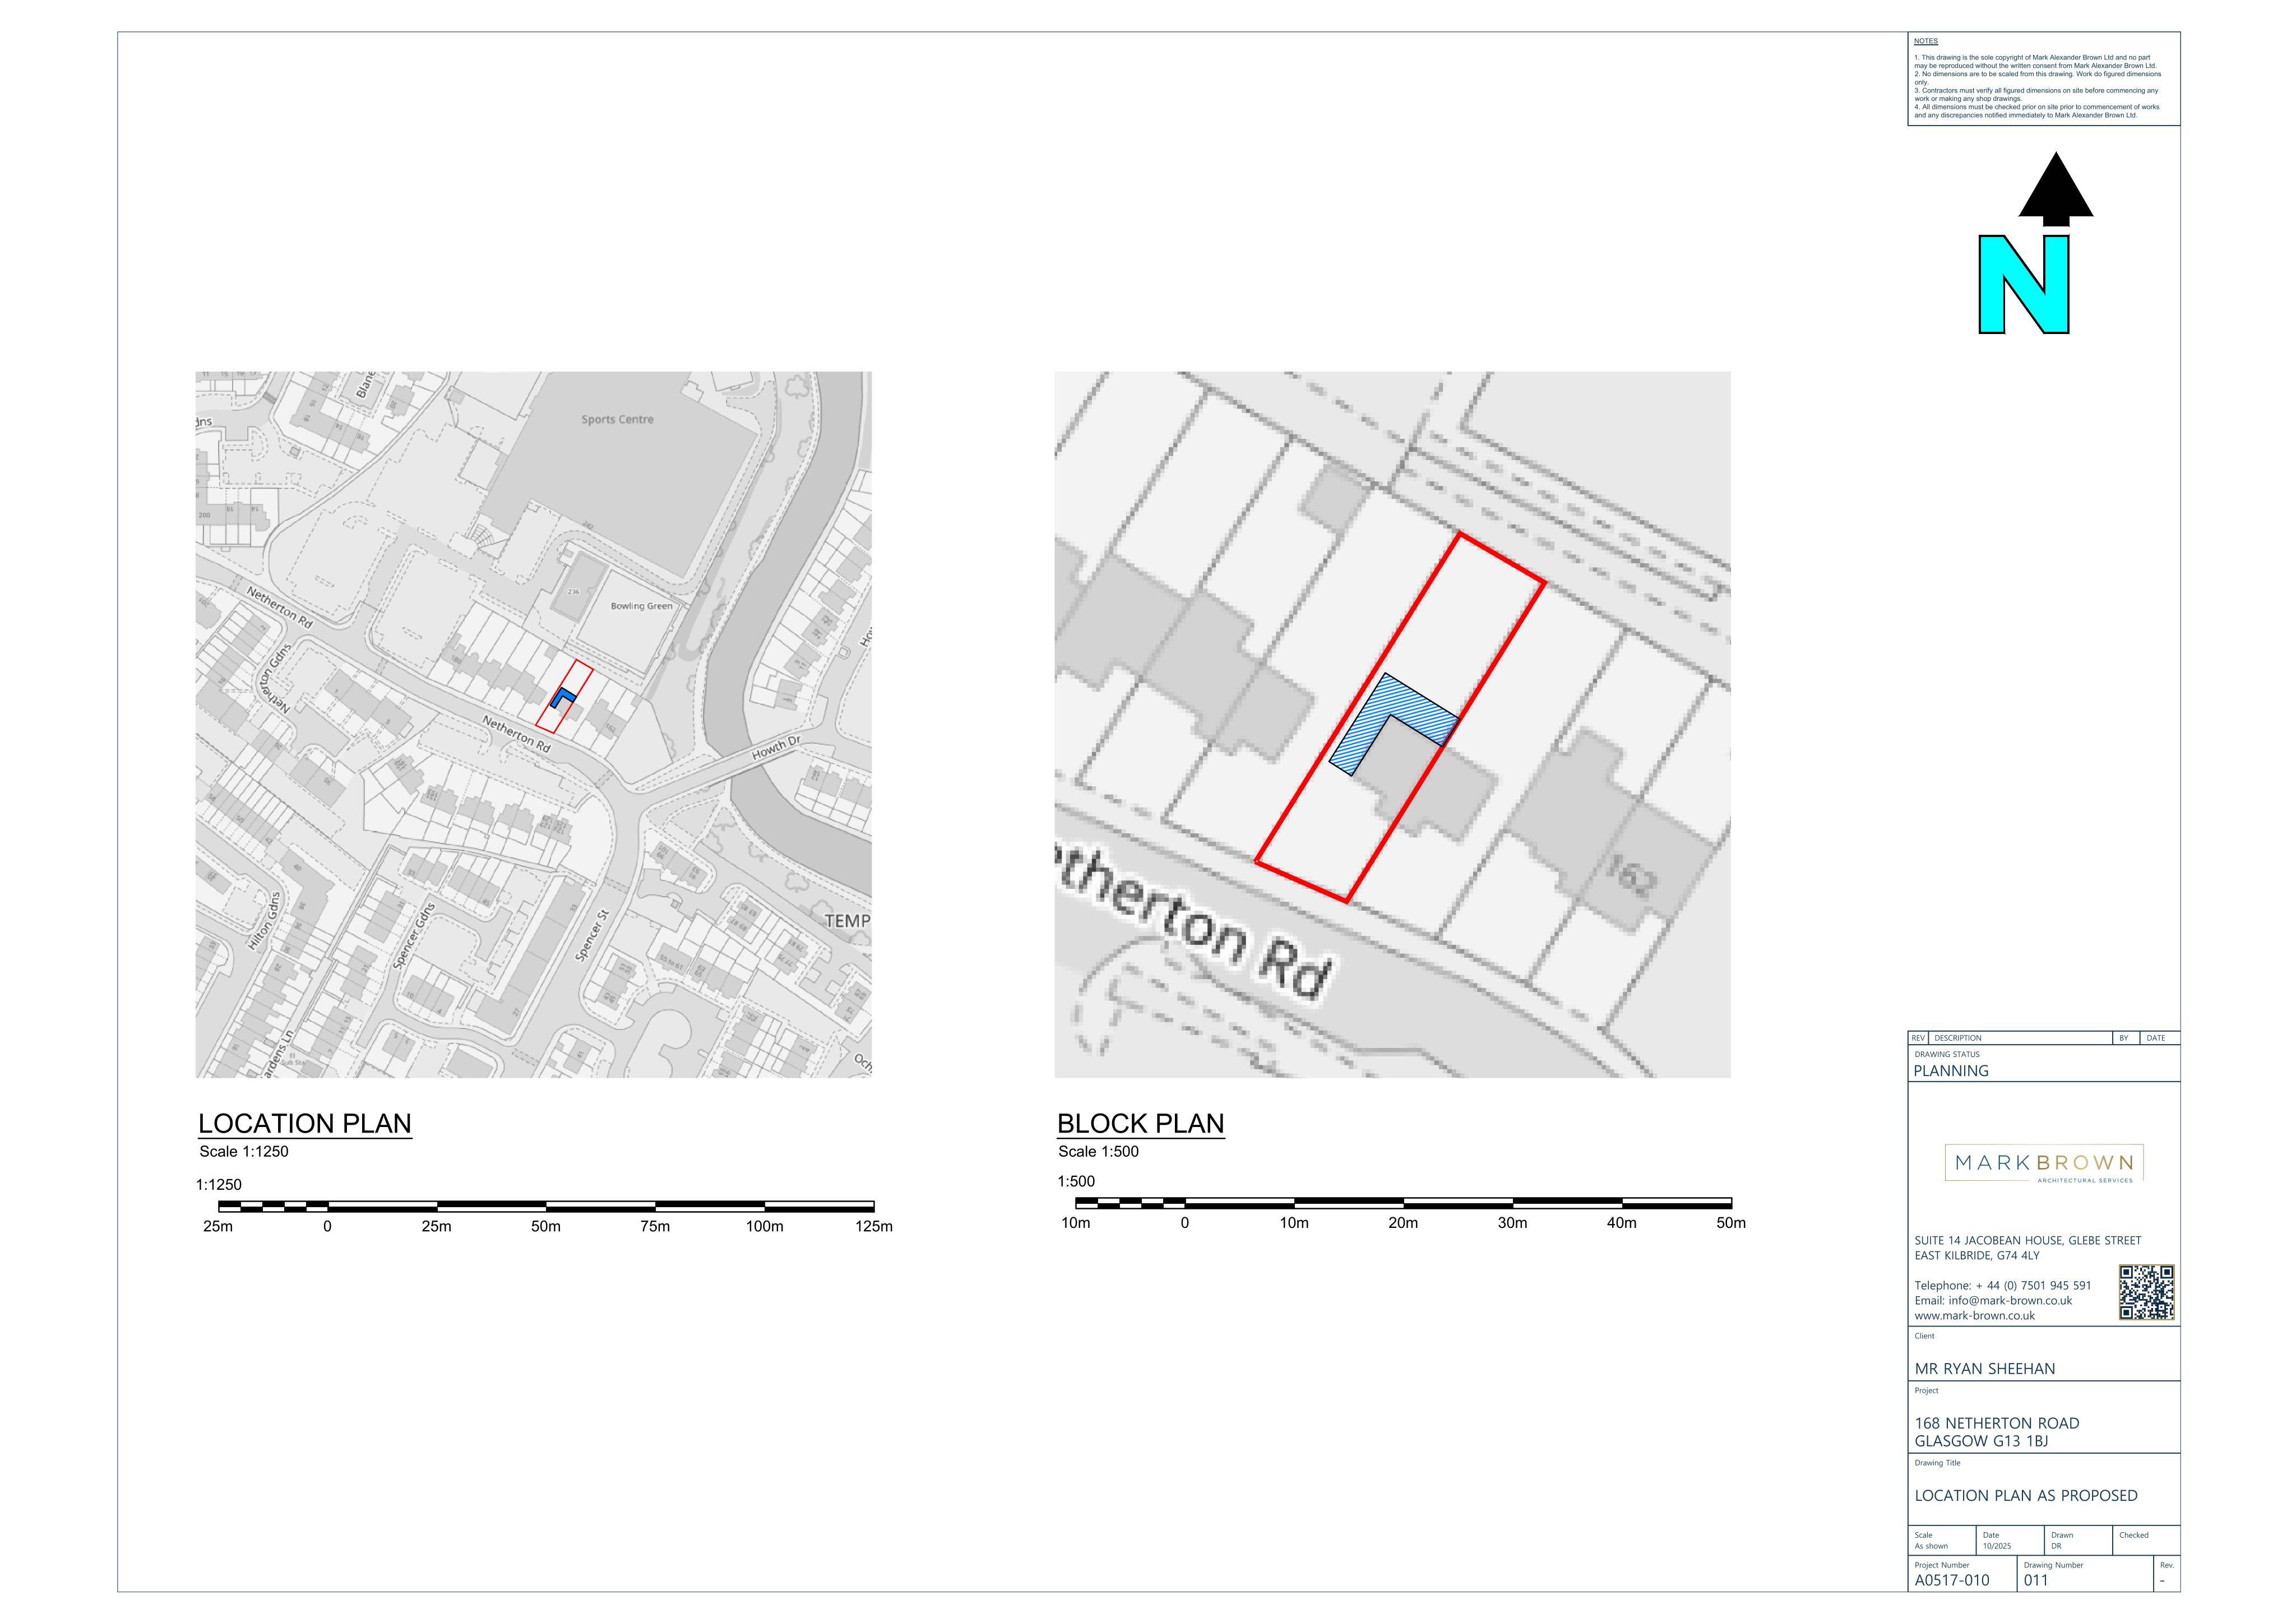Click the DESCRIPTION column header in revision table

click(1957, 1038)
